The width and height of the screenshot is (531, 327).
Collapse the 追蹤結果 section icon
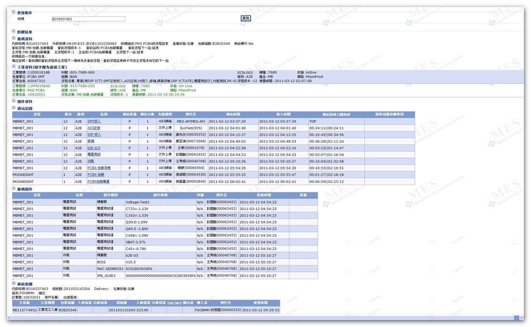pyautogui.click(x=14, y=31)
